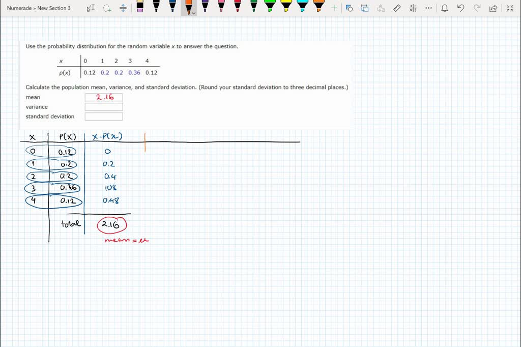Open the math assistant tool

[x=414, y=8]
